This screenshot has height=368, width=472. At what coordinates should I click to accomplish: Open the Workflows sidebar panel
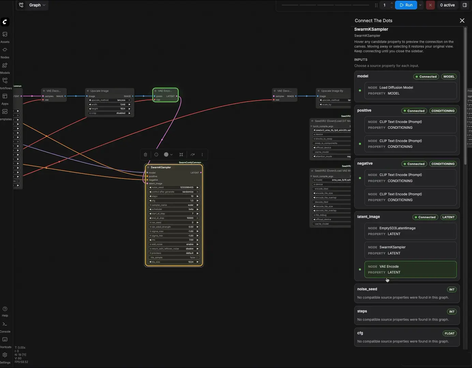(5, 83)
